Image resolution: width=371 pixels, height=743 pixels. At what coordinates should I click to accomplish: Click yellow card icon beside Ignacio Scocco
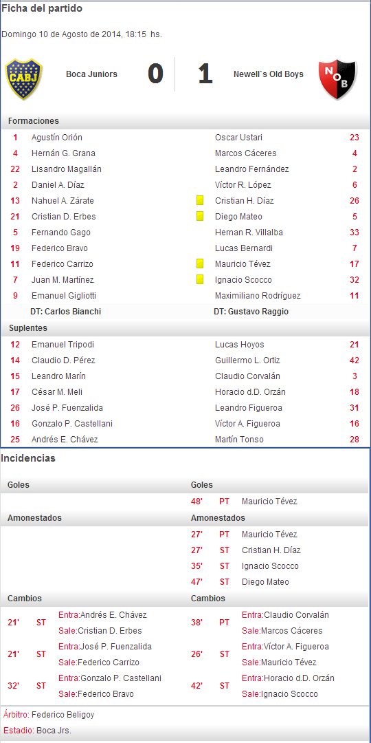(x=200, y=279)
